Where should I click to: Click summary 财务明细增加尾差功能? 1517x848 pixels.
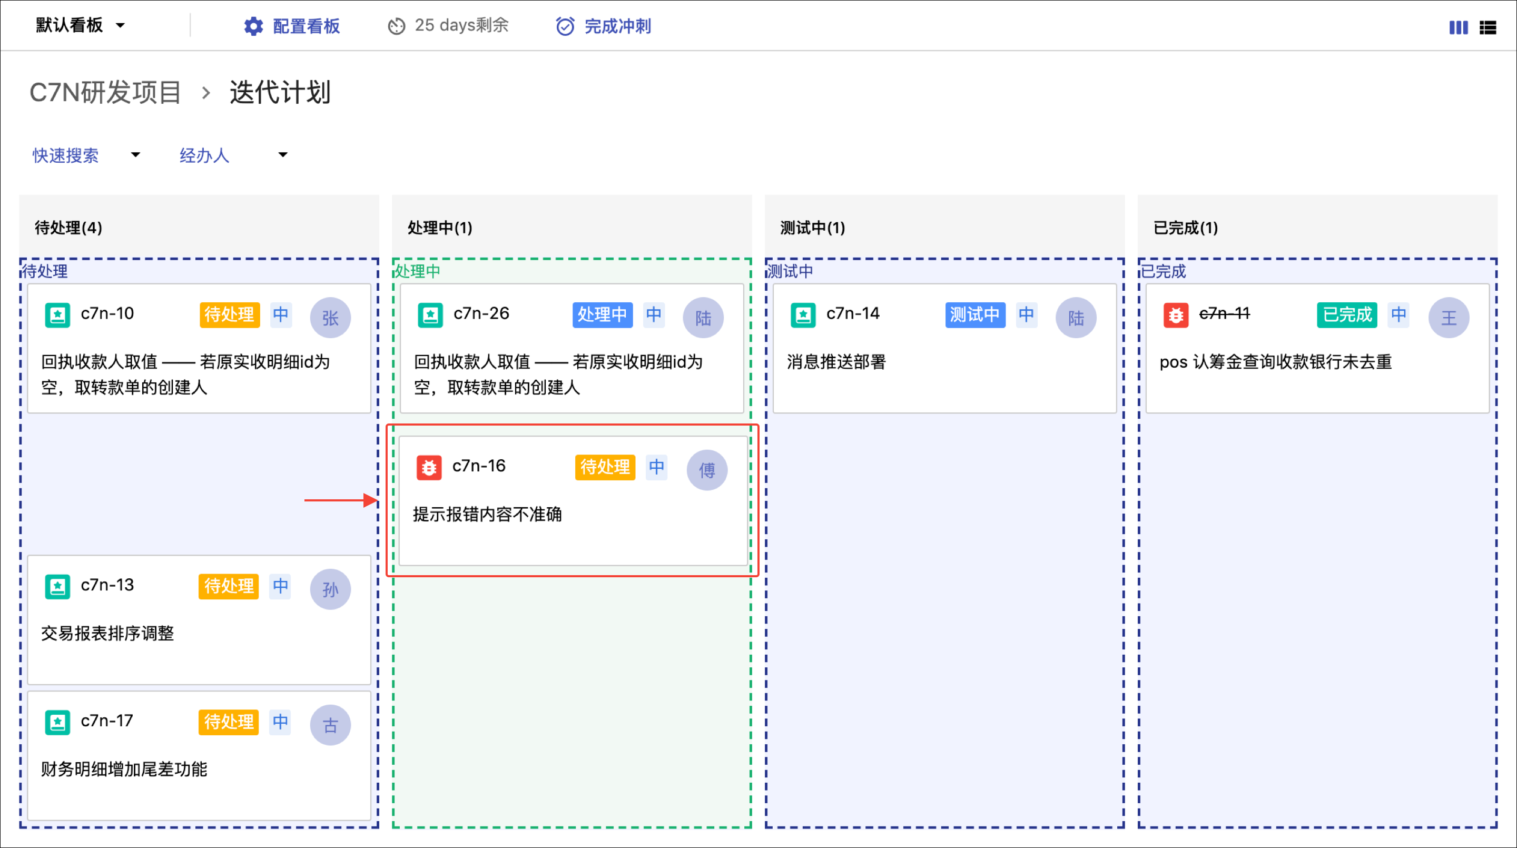pyautogui.click(x=124, y=769)
